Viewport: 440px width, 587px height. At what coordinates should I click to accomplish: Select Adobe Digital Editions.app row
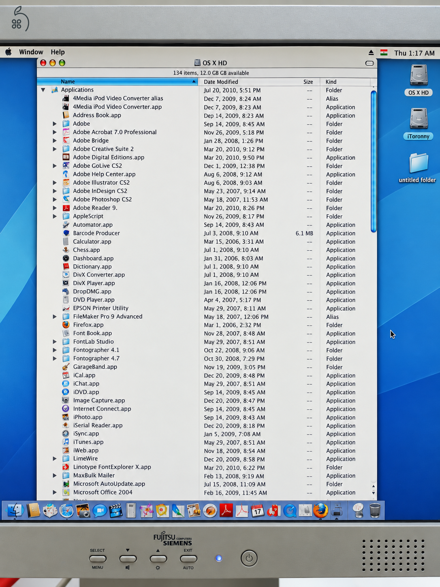207,157
